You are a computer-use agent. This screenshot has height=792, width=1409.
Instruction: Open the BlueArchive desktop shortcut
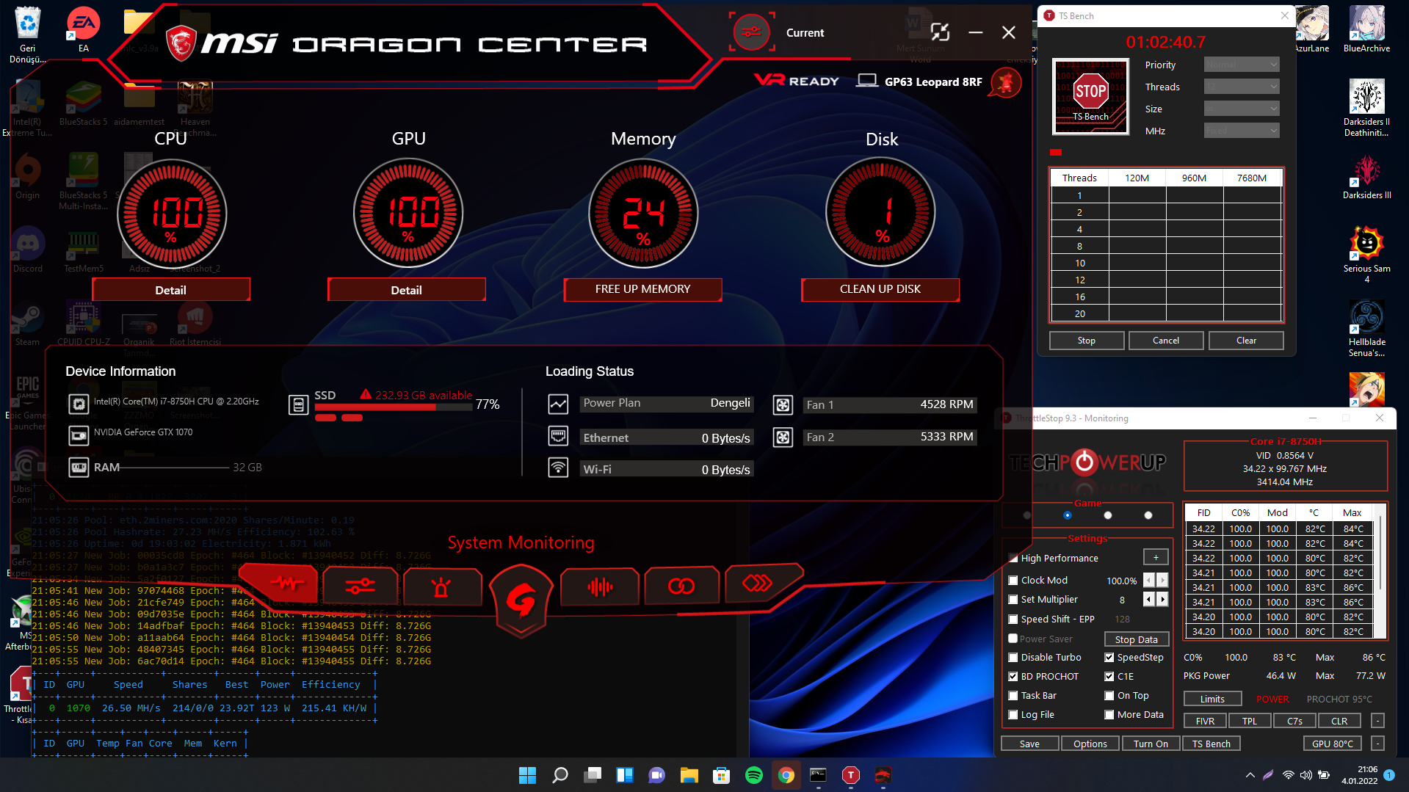tap(1366, 29)
